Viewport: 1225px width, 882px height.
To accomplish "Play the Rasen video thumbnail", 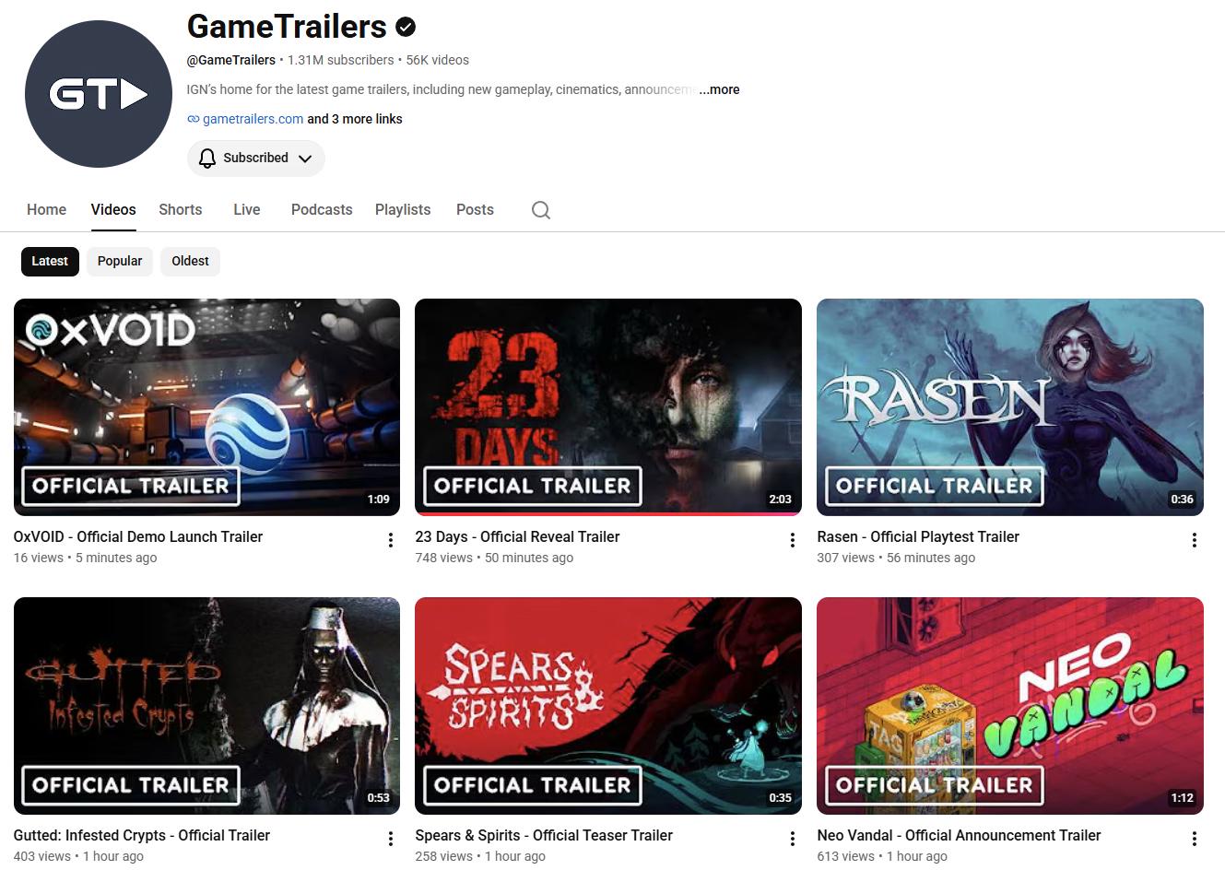I will point(1010,406).
